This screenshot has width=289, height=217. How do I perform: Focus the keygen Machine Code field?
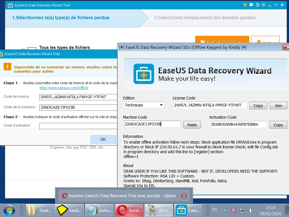pyautogui.click(x=152, y=124)
